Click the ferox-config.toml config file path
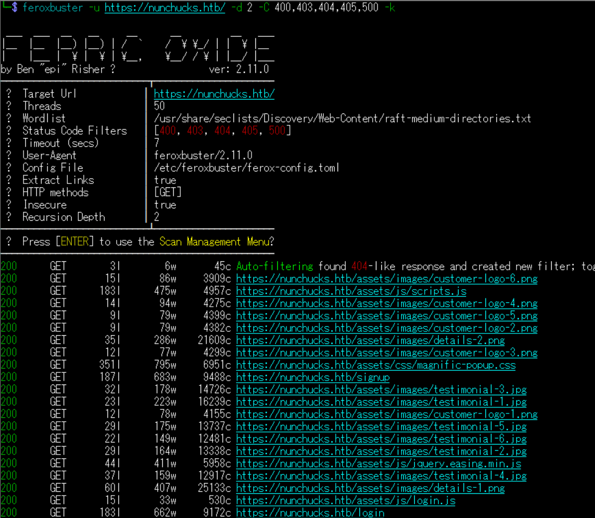The image size is (595, 518). 247,168
